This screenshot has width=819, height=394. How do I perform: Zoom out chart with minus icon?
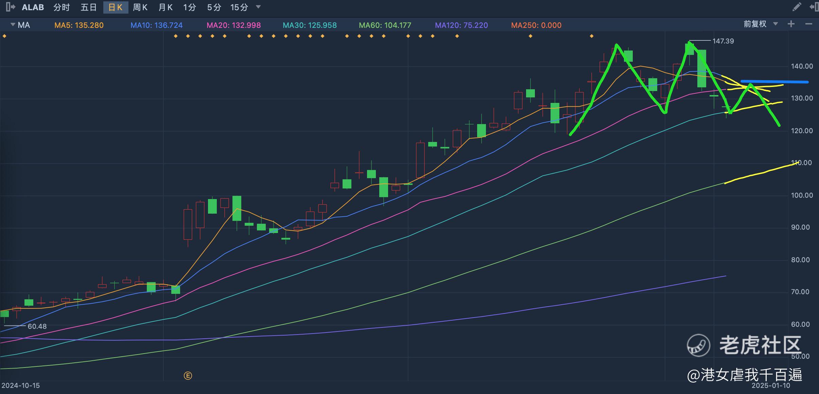pos(809,24)
